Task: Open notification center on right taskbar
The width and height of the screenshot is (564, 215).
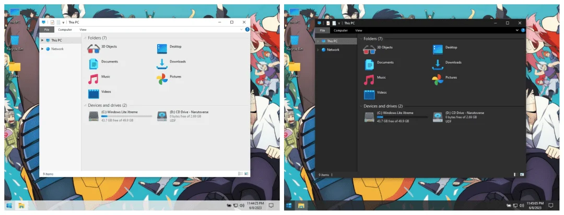Action: pyautogui.click(x=551, y=205)
